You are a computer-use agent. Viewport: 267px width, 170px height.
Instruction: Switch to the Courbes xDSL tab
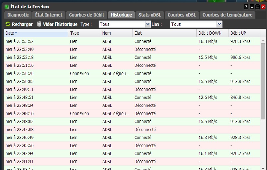tap(182, 15)
